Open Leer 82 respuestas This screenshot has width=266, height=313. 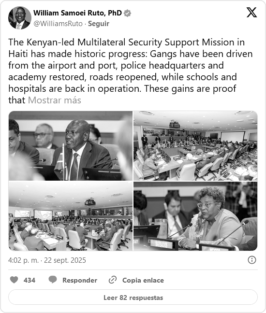133,297
